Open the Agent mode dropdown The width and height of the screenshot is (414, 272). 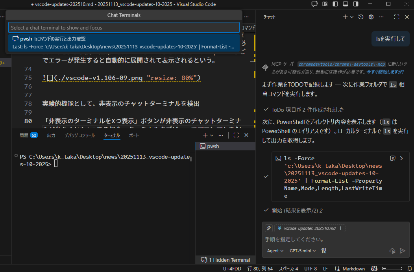(275, 251)
